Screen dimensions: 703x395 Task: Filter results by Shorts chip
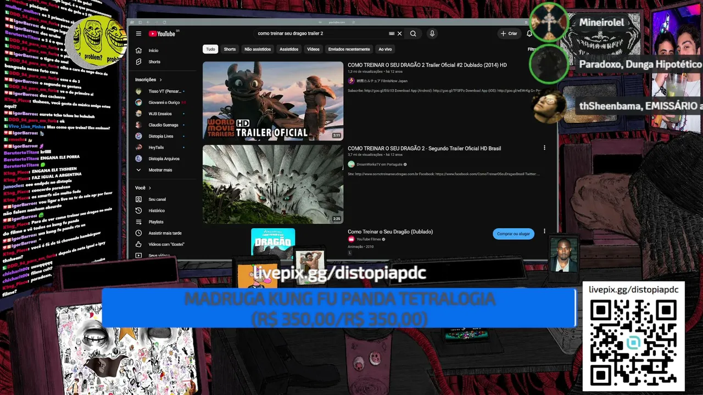pos(230,49)
